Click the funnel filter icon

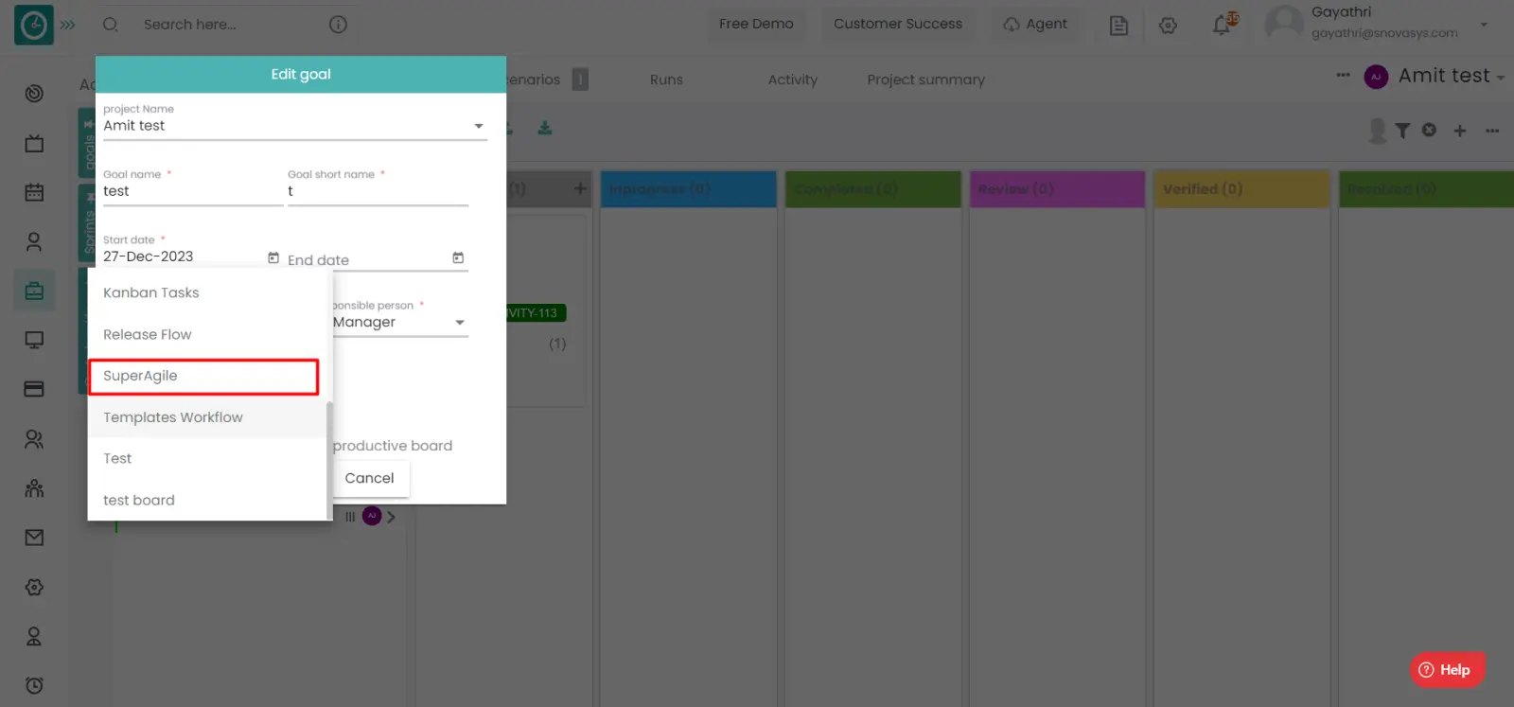pyautogui.click(x=1402, y=131)
